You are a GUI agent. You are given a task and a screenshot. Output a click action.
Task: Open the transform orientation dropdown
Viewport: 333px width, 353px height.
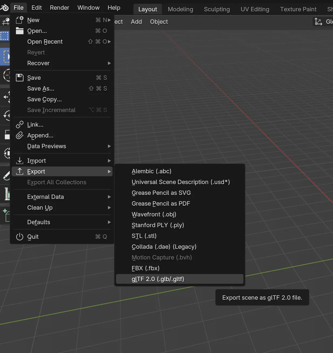[x=323, y=22]
